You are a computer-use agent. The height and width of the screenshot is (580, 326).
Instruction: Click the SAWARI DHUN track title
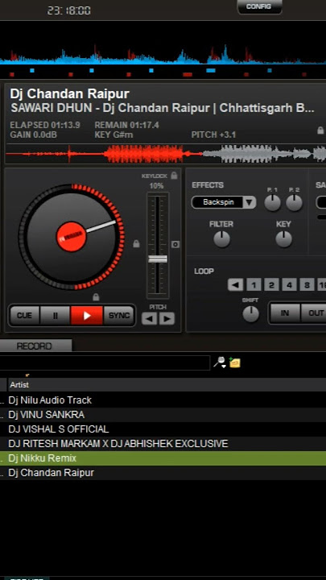point(163,108)
